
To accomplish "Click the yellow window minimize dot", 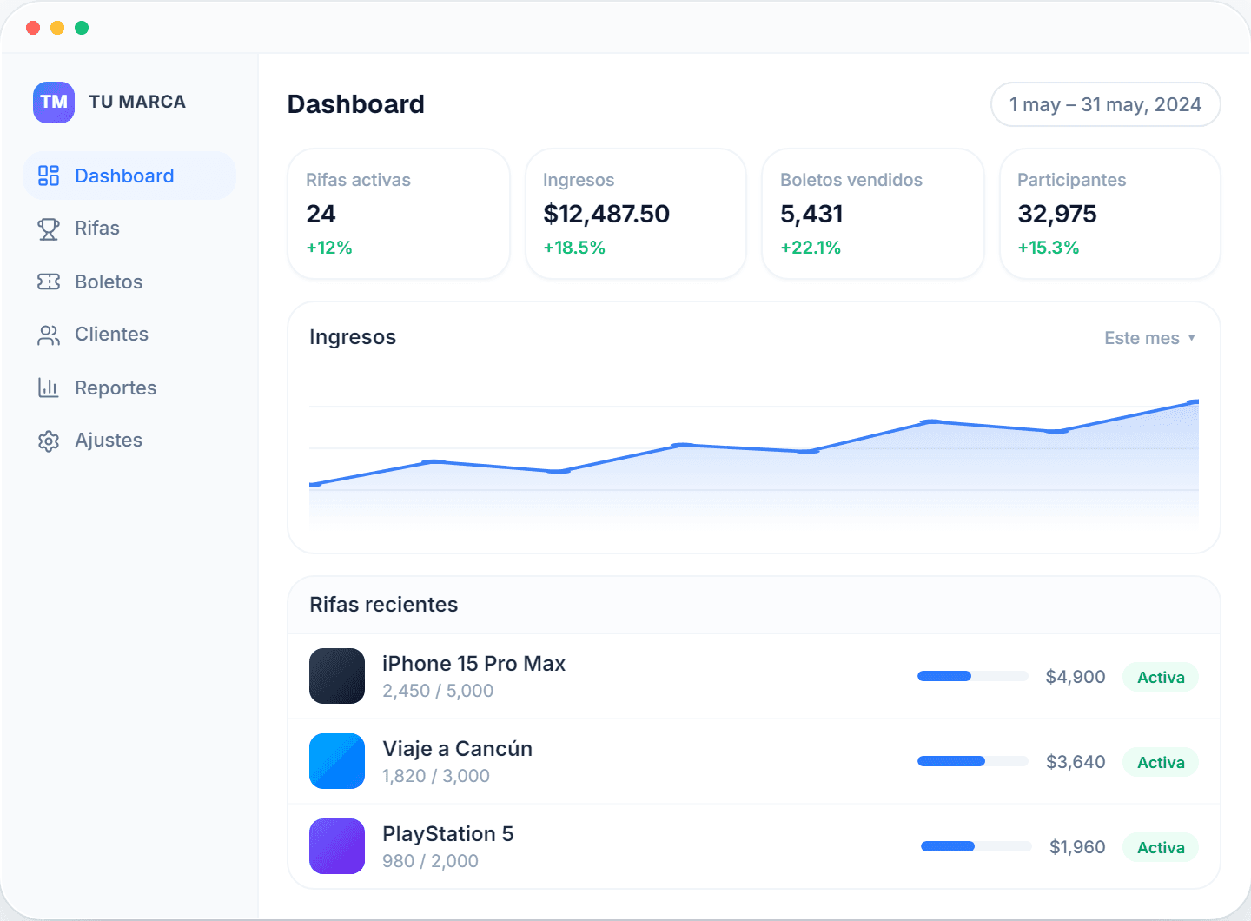I will pos(57,28).
